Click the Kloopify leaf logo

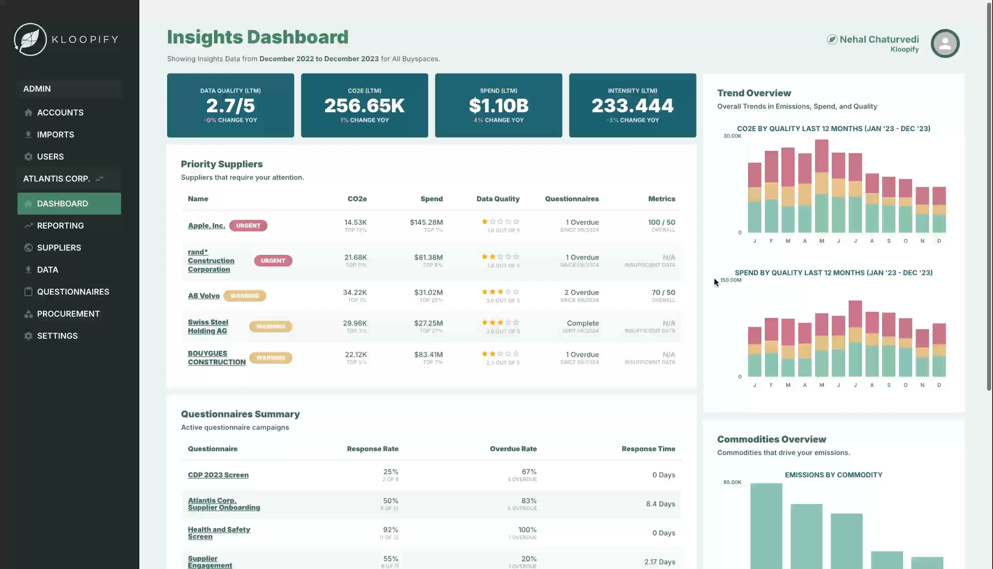click(x=30, y=39)
